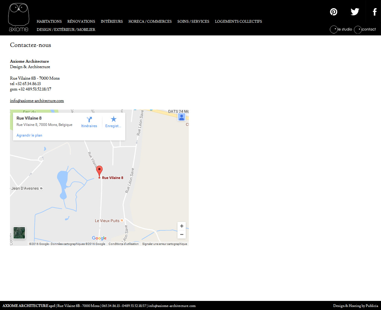Click 'Design & Hosting by Publicia' footer link

point(356,306)
